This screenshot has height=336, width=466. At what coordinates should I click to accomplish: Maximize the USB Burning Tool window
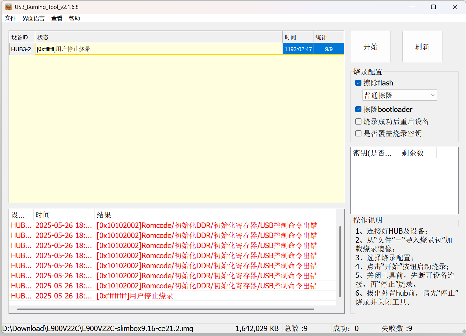click(x=433, y=7)
